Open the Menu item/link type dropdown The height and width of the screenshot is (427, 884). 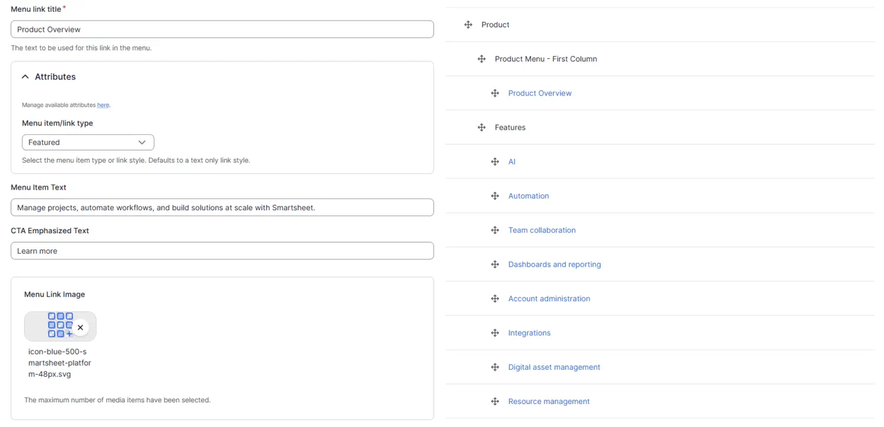[87, 142]
